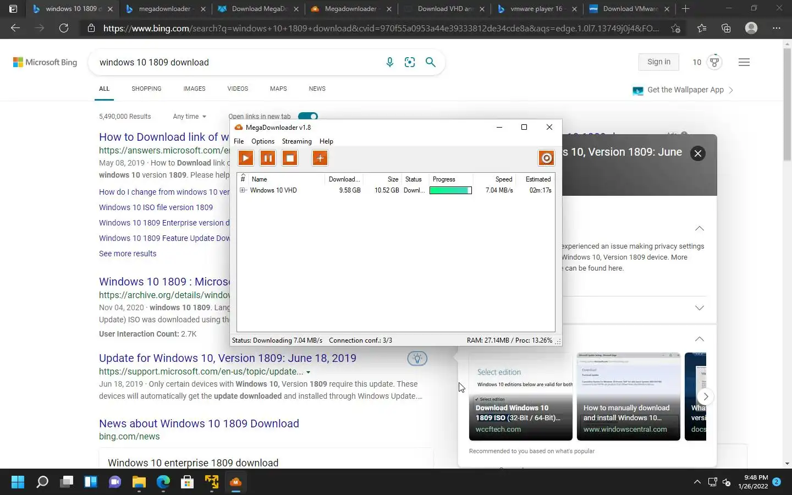Screen dimensions: 792x495
Task: Open taskbar clock 9:48 PM
Action: pyautogui.click(x=754, y=482)
